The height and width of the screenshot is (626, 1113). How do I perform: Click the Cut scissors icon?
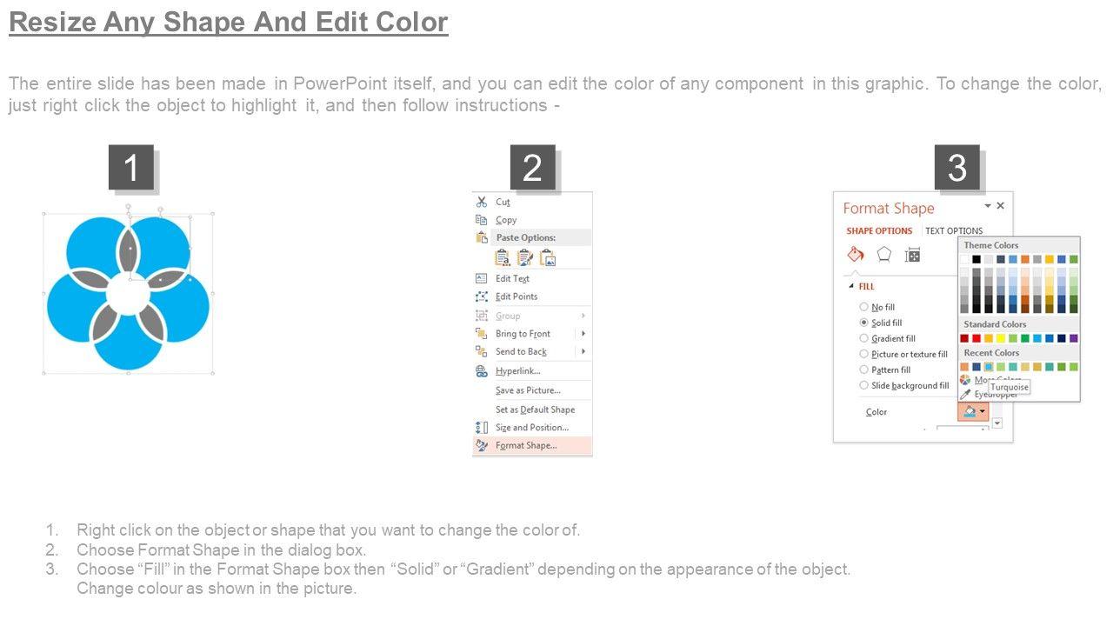tap(481, 202)
